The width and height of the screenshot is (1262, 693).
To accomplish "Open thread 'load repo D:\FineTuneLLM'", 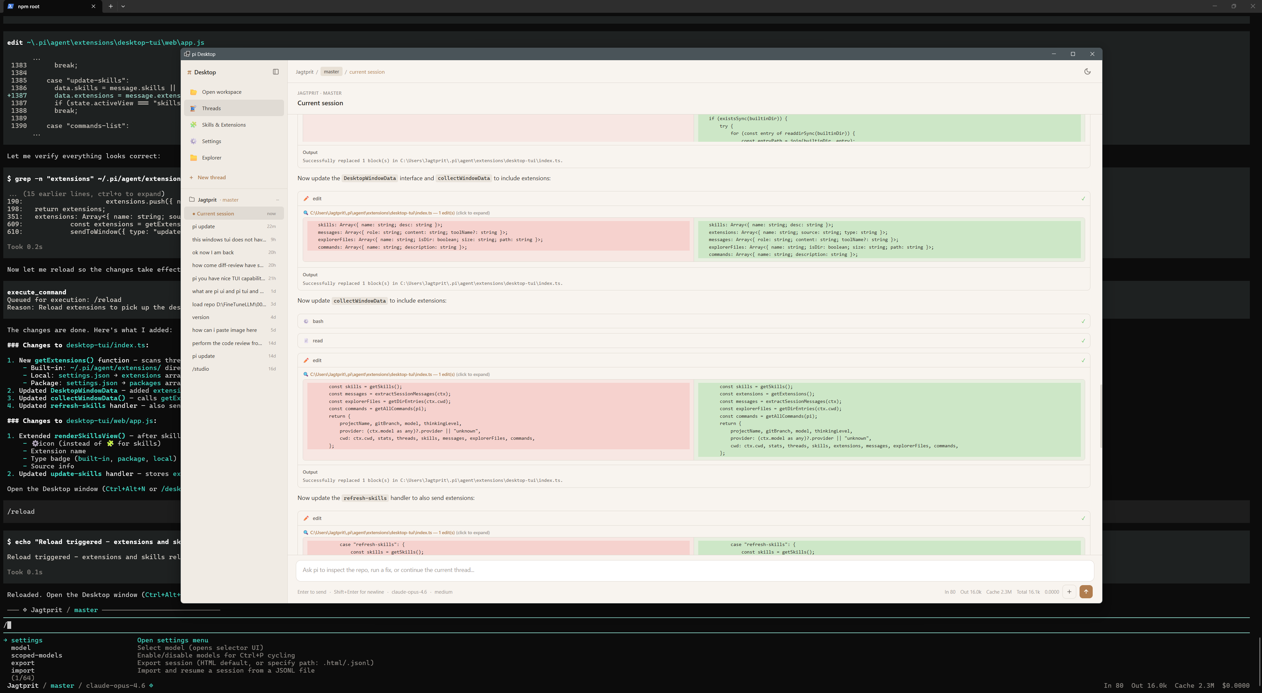I will (234, 304).
